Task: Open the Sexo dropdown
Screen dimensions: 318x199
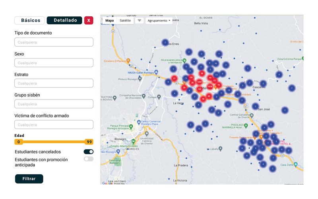Action: coord(54,63)
